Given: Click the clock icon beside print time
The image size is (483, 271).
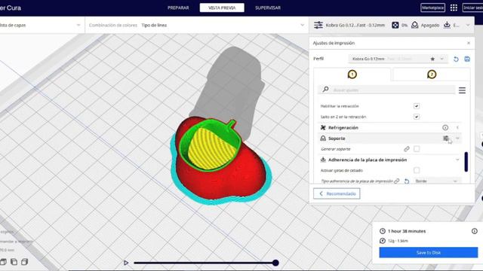Looking at the screenshot, I should point(383,231).
